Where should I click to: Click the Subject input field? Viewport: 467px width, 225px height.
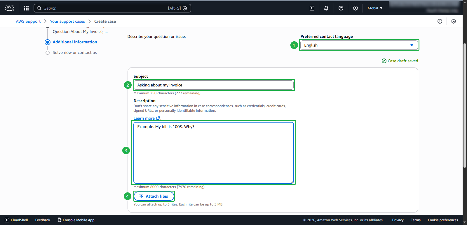pyautogui.click(x=214, y=85)
